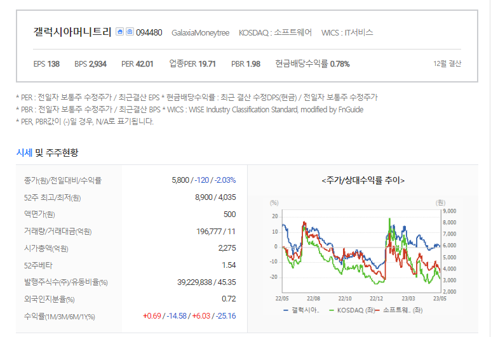491x337 pixels.
Task: Click the returns value +0.69 / -14.58 / +6.03 / -25.16
Action: click(x=189, y=316)
